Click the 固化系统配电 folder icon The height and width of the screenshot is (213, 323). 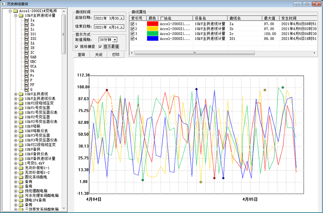tap(21, 177)
